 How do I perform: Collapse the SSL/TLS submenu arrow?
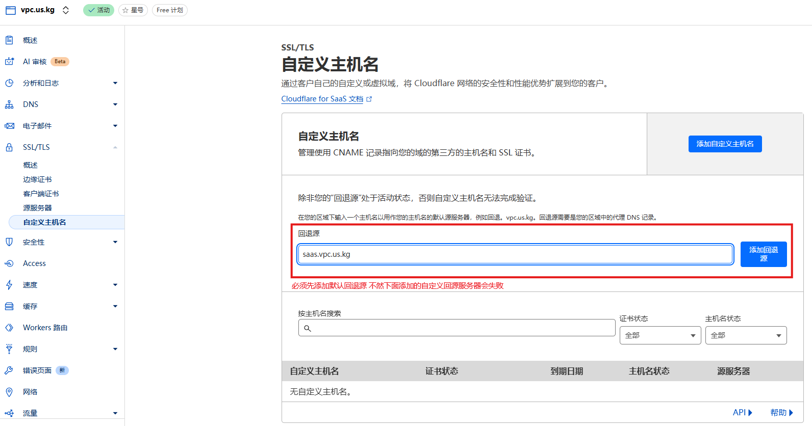coord(115,147)
